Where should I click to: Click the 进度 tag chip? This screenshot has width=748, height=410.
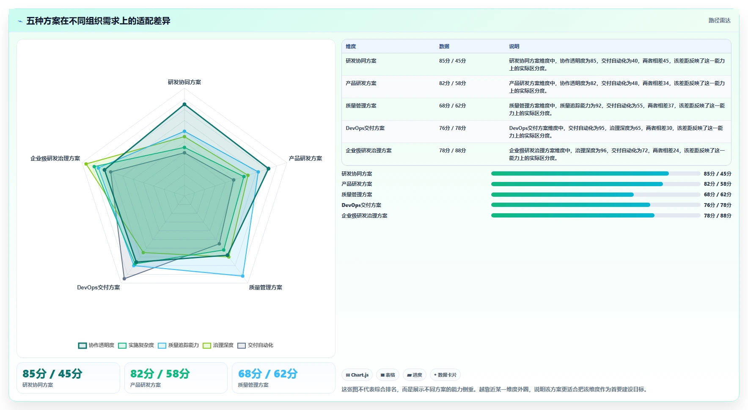[x=415, y=375]
